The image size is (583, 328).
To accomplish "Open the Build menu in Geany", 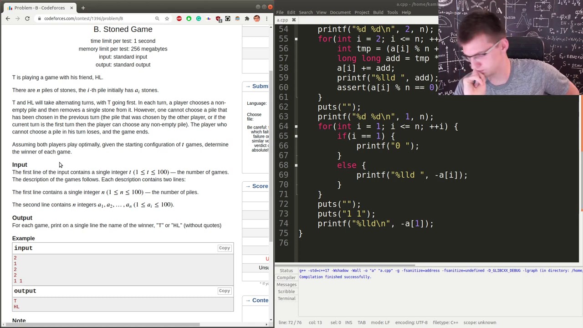I will coord(378,12).
